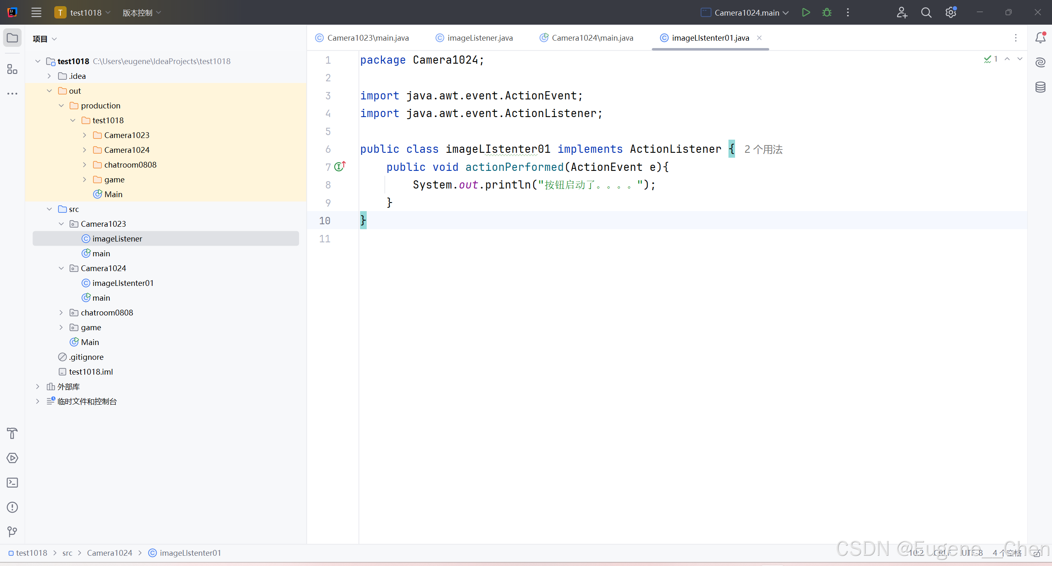1052x566 pixels.
Task: Open the Database tool window
Action: pos(1040,87)
